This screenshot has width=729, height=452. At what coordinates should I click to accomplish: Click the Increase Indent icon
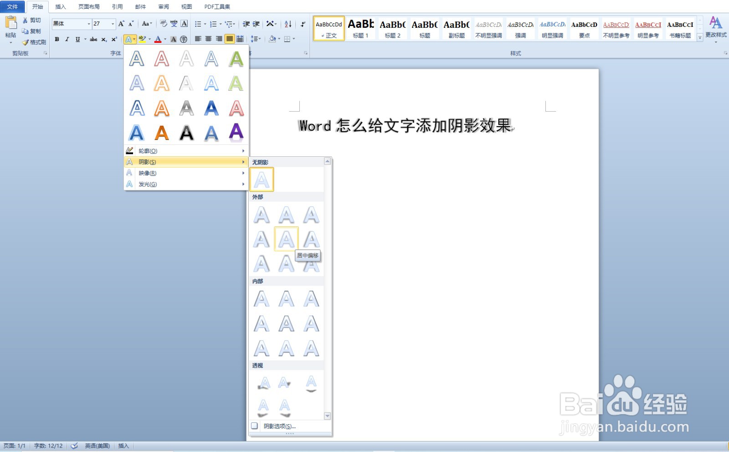256,24
